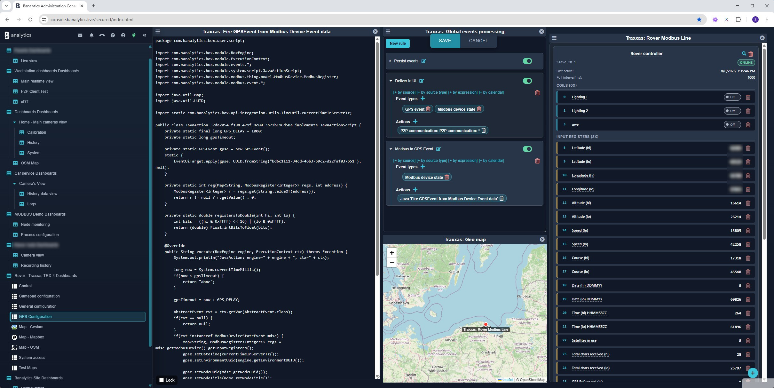Delete the Deliver to UI rule condition block

coord(537,93)
